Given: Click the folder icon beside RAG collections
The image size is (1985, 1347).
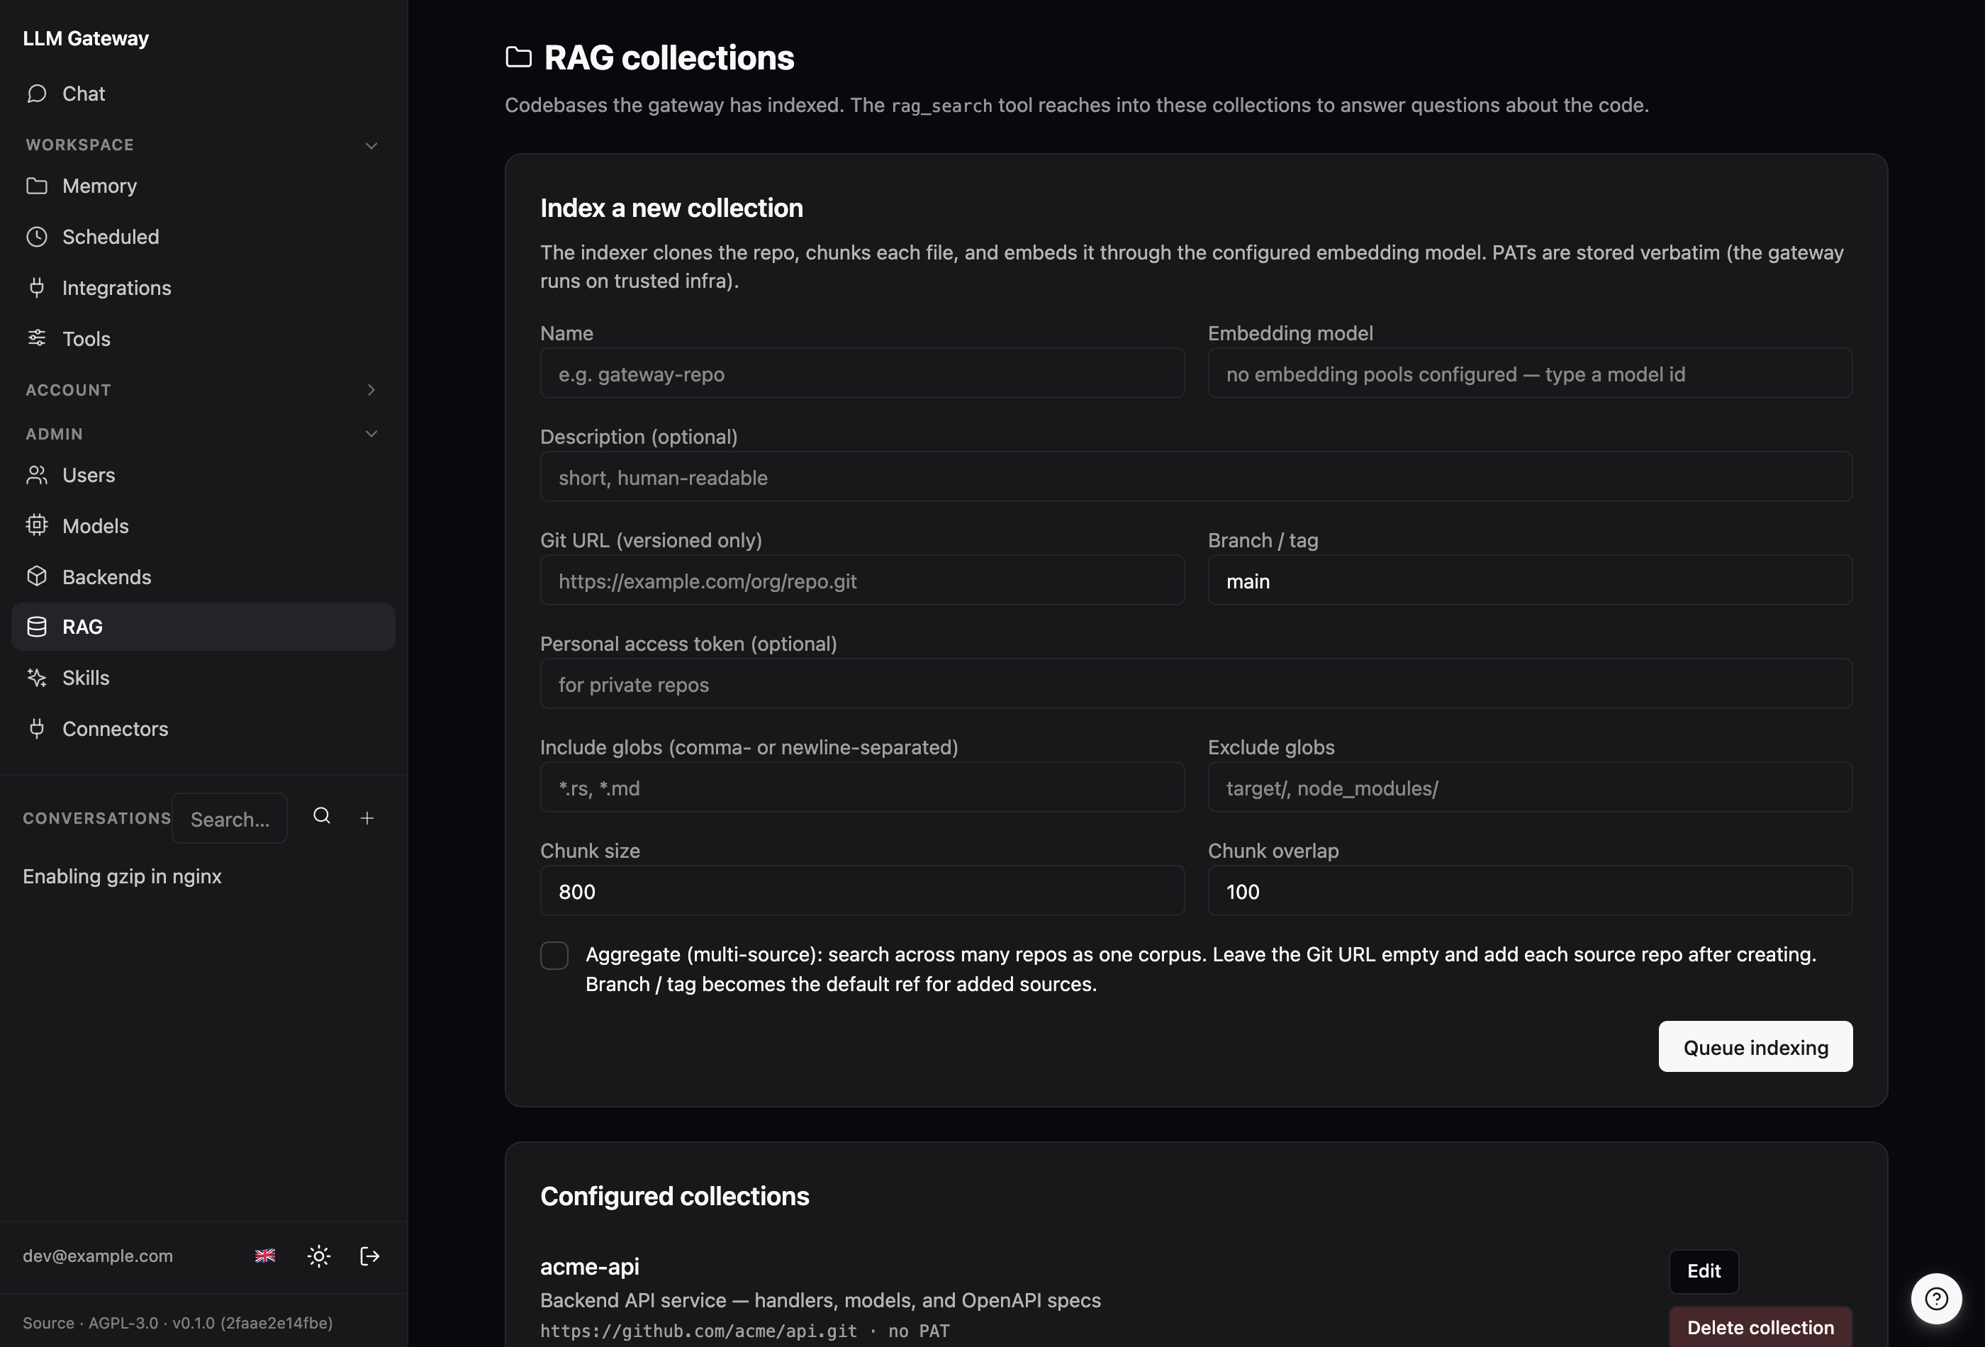Looking at the screenshot, I should pyautogui.click(x=518, y=57).
